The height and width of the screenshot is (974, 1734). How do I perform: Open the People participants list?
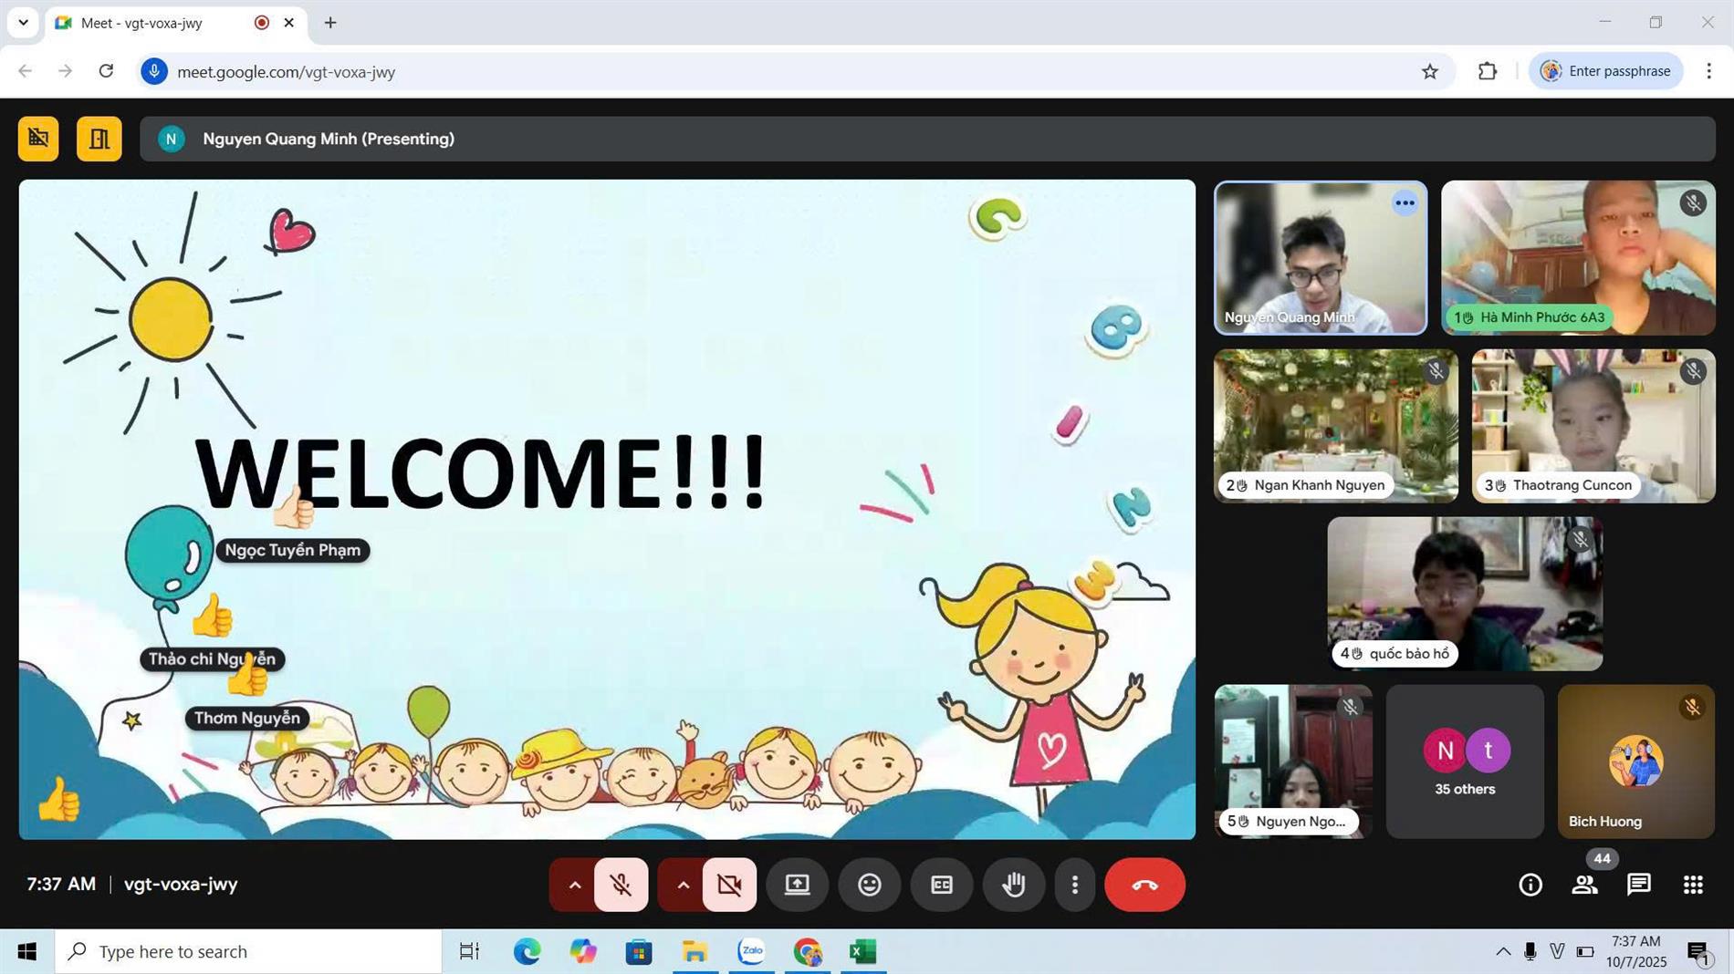click(x=1584, y=885)
